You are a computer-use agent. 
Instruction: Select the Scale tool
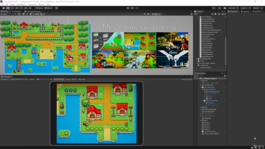(x=17, y=8)
